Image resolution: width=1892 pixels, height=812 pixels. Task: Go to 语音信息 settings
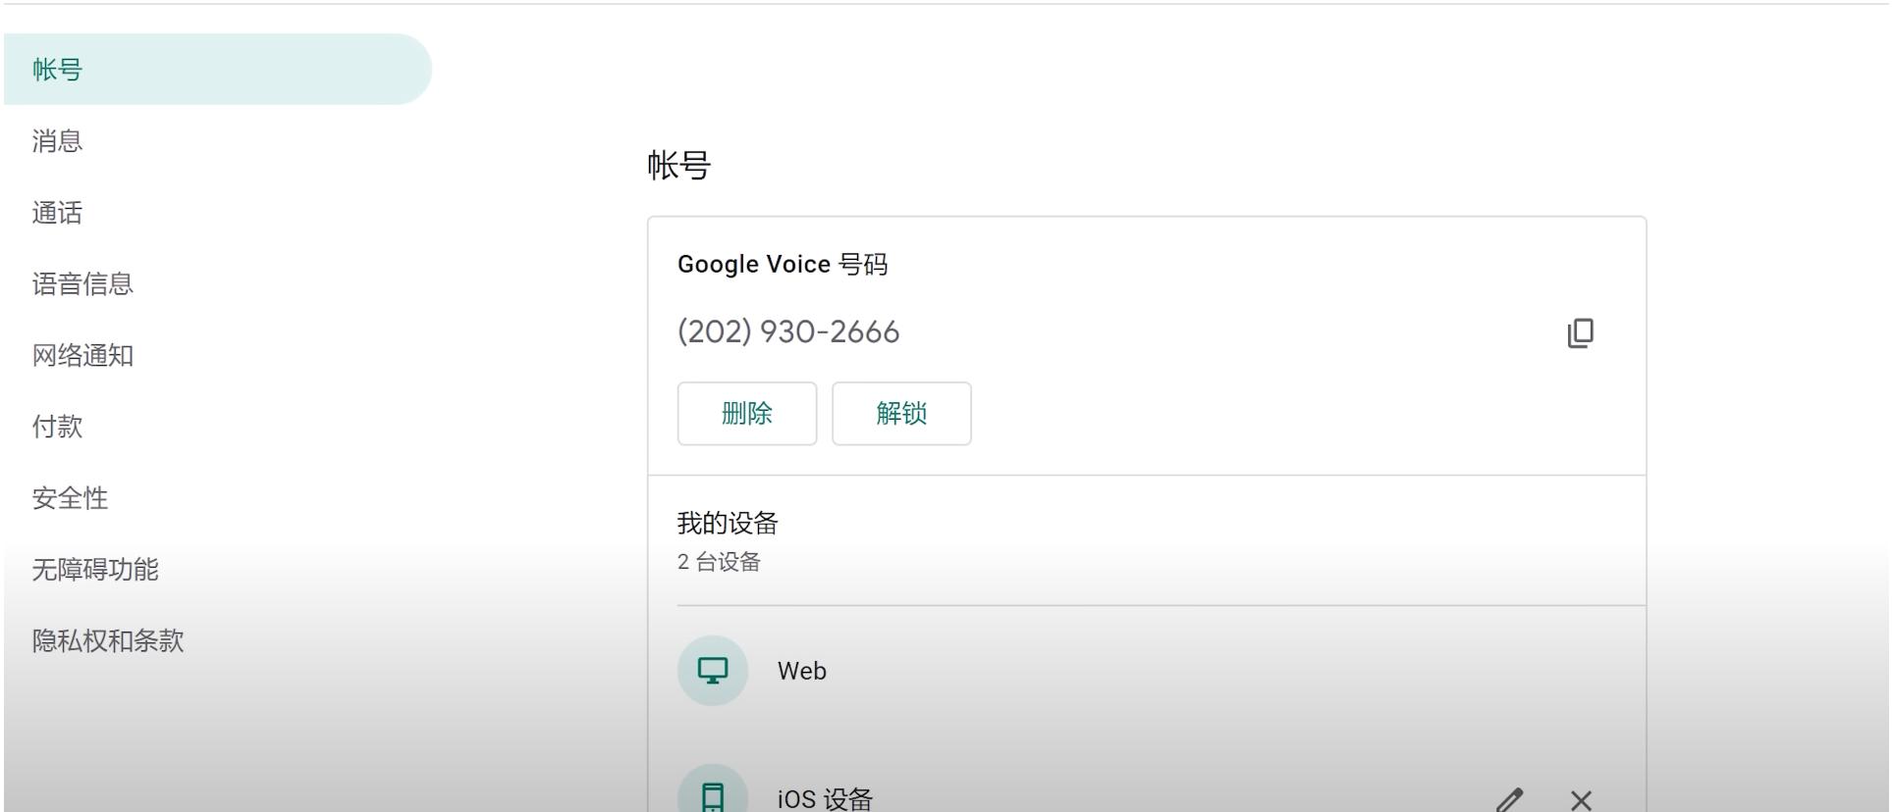pos(82,284)
